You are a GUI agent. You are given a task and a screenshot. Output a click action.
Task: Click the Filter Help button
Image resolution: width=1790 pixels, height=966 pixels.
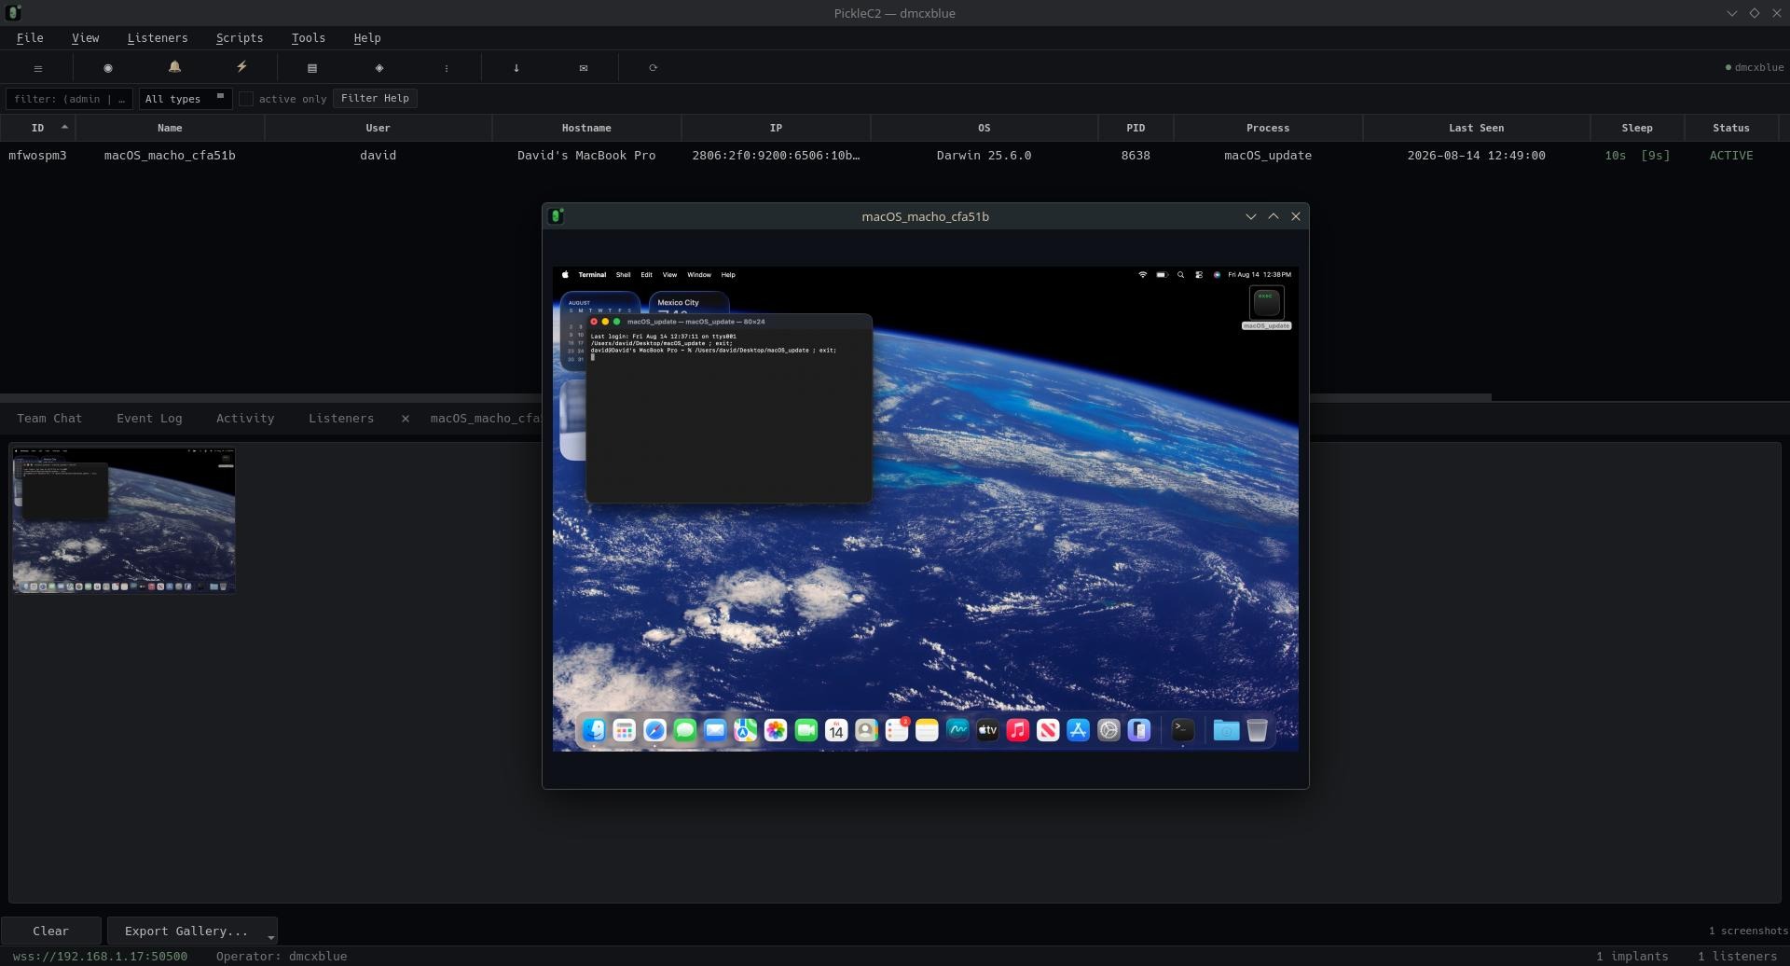[x=375, y=99]
